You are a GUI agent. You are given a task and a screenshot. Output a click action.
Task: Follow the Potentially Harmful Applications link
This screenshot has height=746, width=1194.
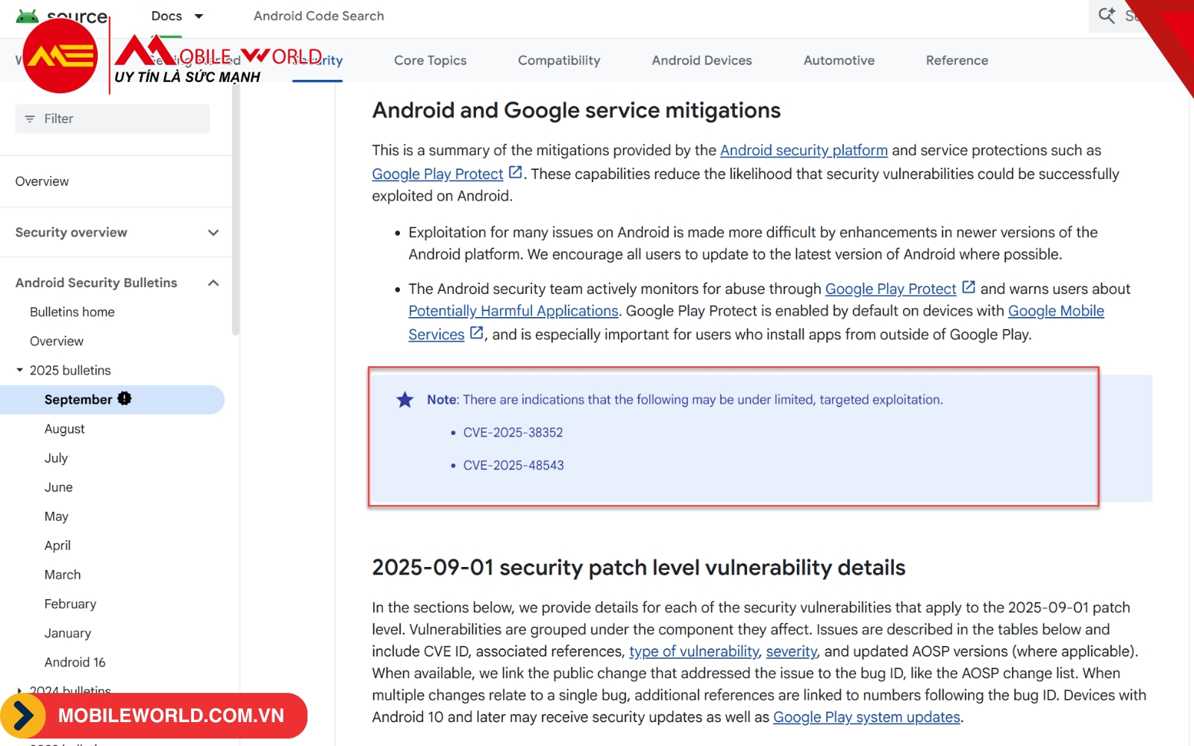tap(513, 311)
